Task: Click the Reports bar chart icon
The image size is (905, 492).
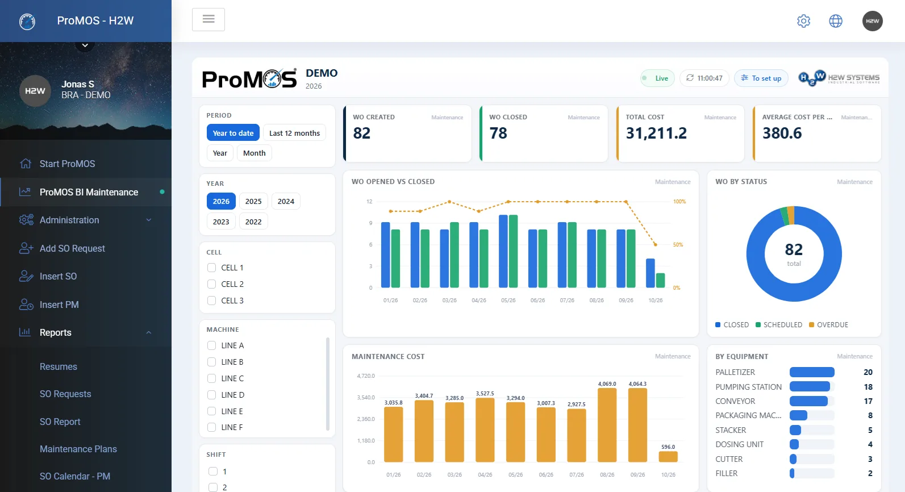Action: click(x=25, y=332)
